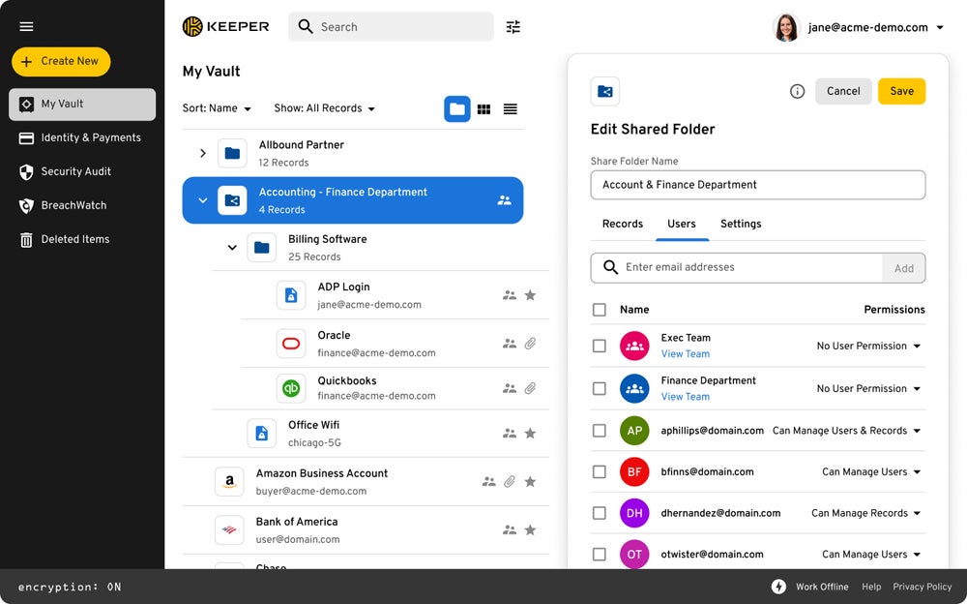Star the ADP Login record

(x=530, y=295)
